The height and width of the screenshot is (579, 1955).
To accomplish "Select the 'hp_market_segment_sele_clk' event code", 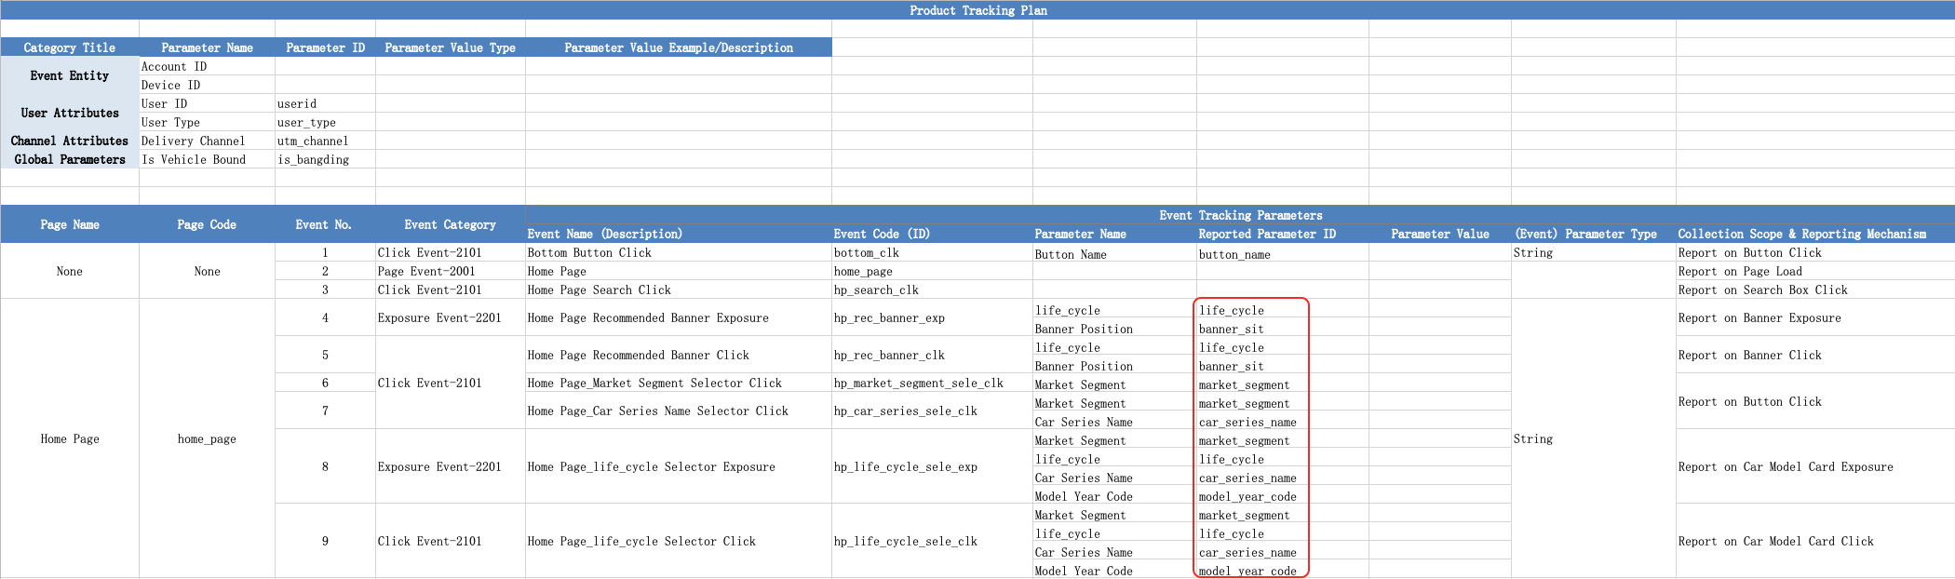I will click(932, 383).
